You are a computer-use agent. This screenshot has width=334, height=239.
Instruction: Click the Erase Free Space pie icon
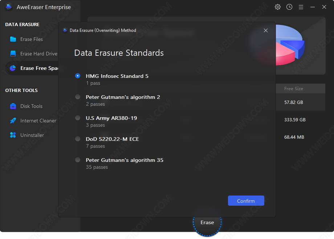[x=13, y=68]
